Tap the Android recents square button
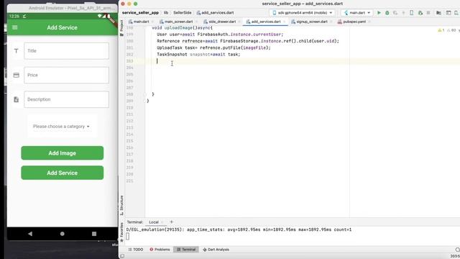Viewport: 460px width, 259px height. (x=94, y=234)
